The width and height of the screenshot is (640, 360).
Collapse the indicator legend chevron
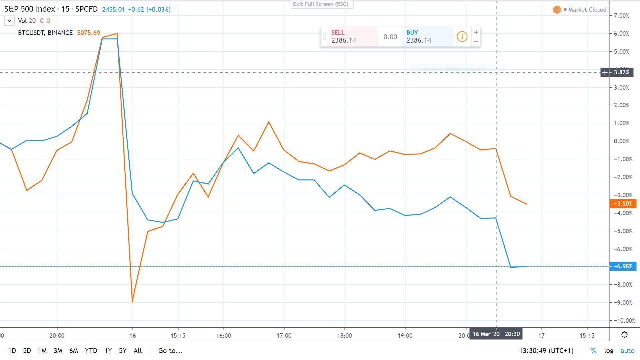[x=9, y=21]
